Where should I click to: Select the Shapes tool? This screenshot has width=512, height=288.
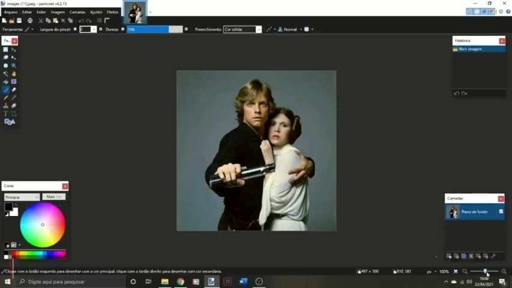[10, 122]
